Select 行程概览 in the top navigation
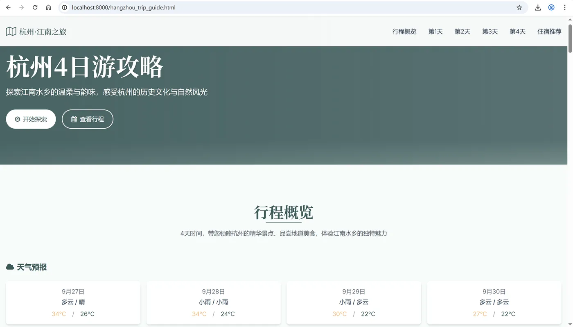 (x=404, y=31)
